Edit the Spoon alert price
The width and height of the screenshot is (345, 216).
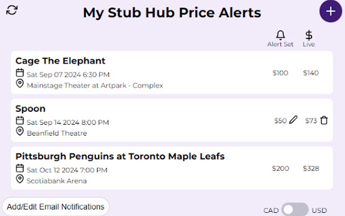click(x=293, y=120)
